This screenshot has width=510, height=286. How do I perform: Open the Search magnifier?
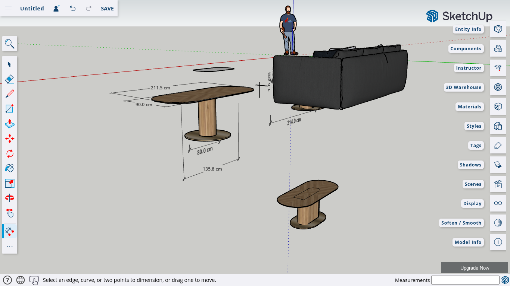click(10, 44)
